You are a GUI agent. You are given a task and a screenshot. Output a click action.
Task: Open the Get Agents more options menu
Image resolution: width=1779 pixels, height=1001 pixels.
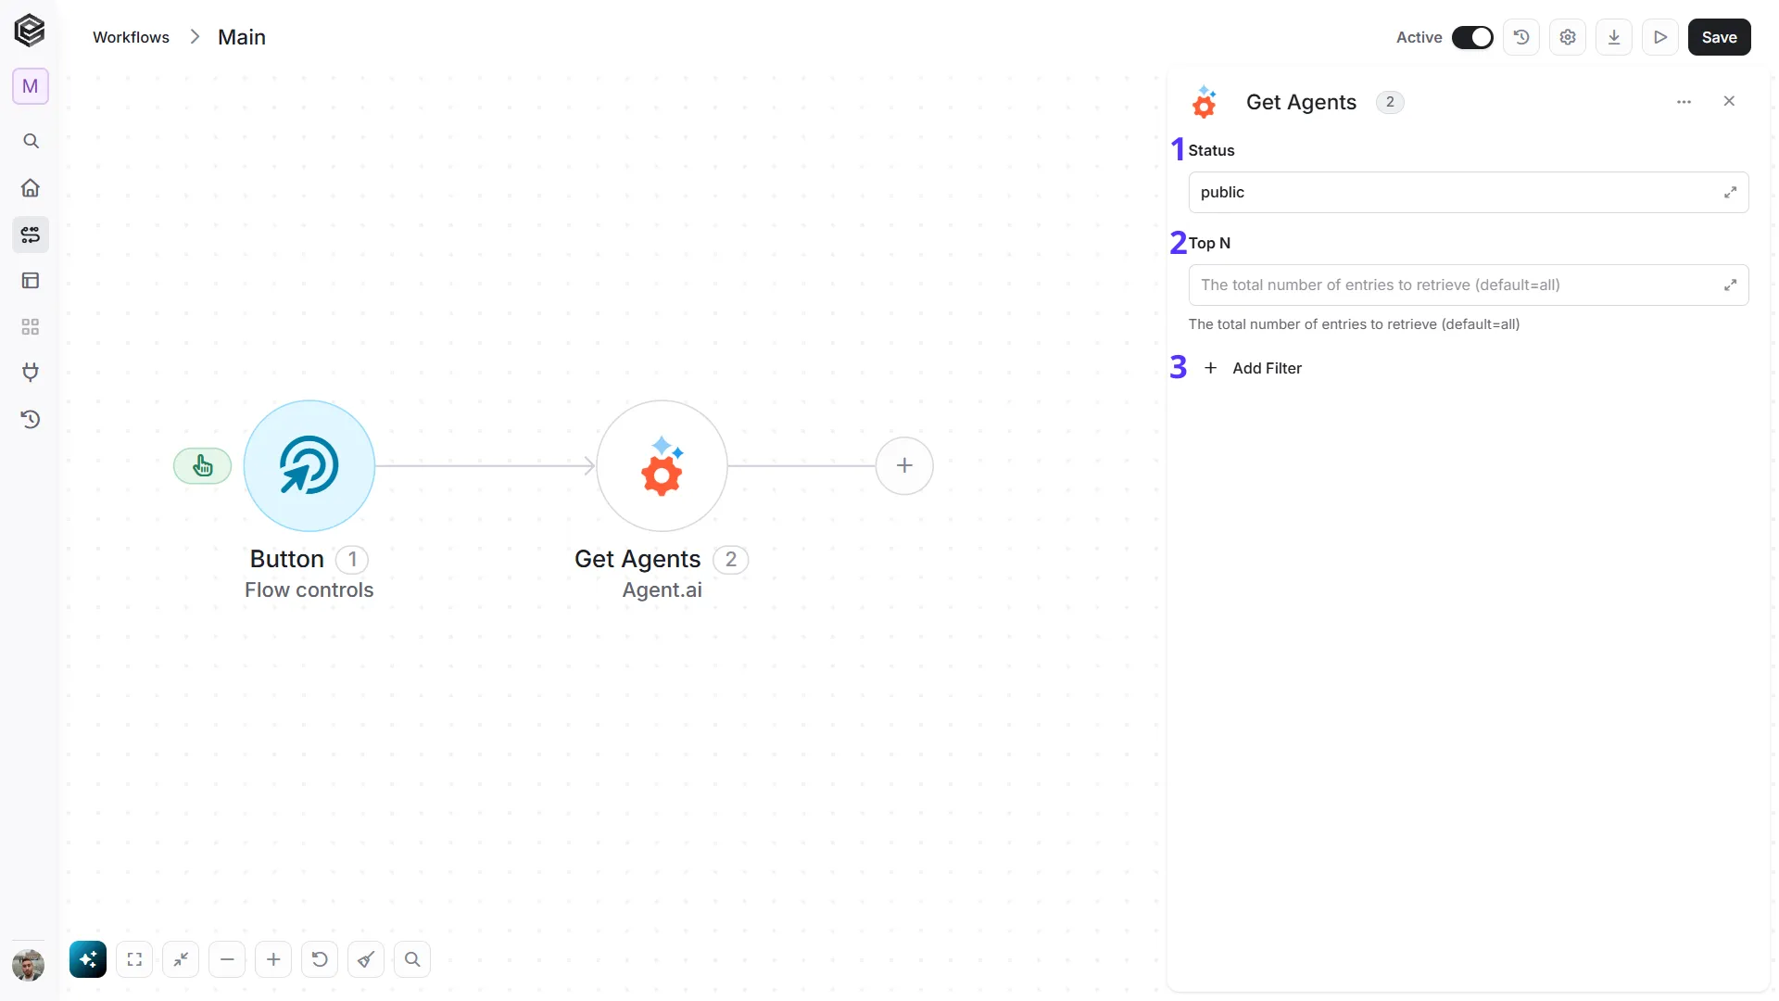click(1684, 102)
